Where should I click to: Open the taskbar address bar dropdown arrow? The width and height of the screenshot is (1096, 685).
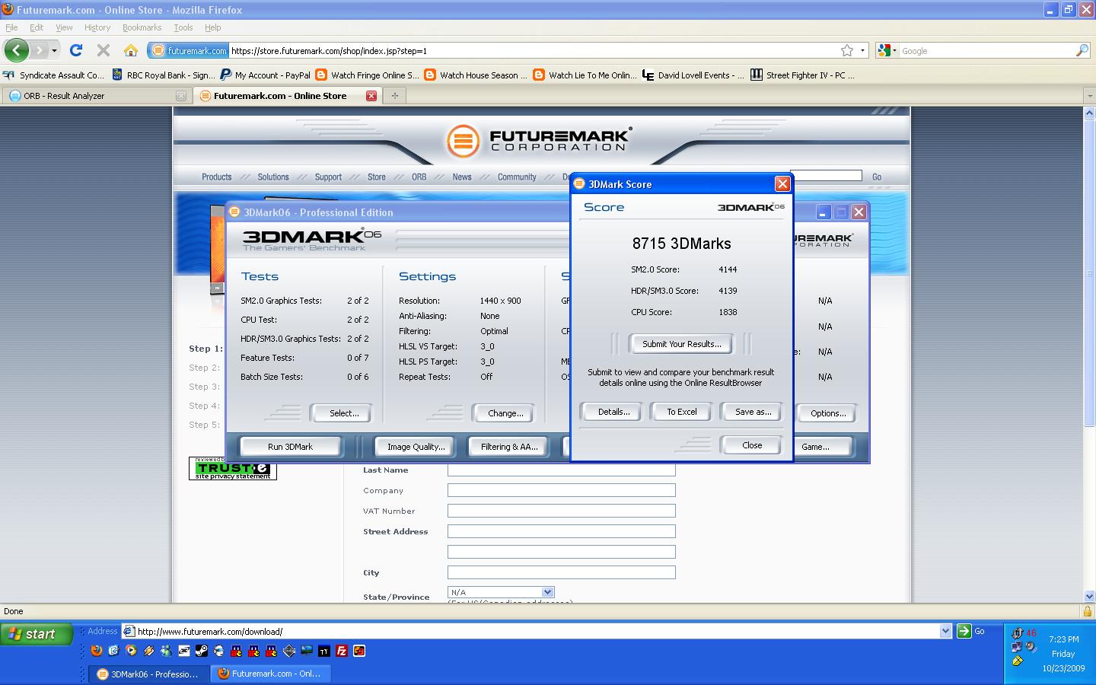coord(945,631)
